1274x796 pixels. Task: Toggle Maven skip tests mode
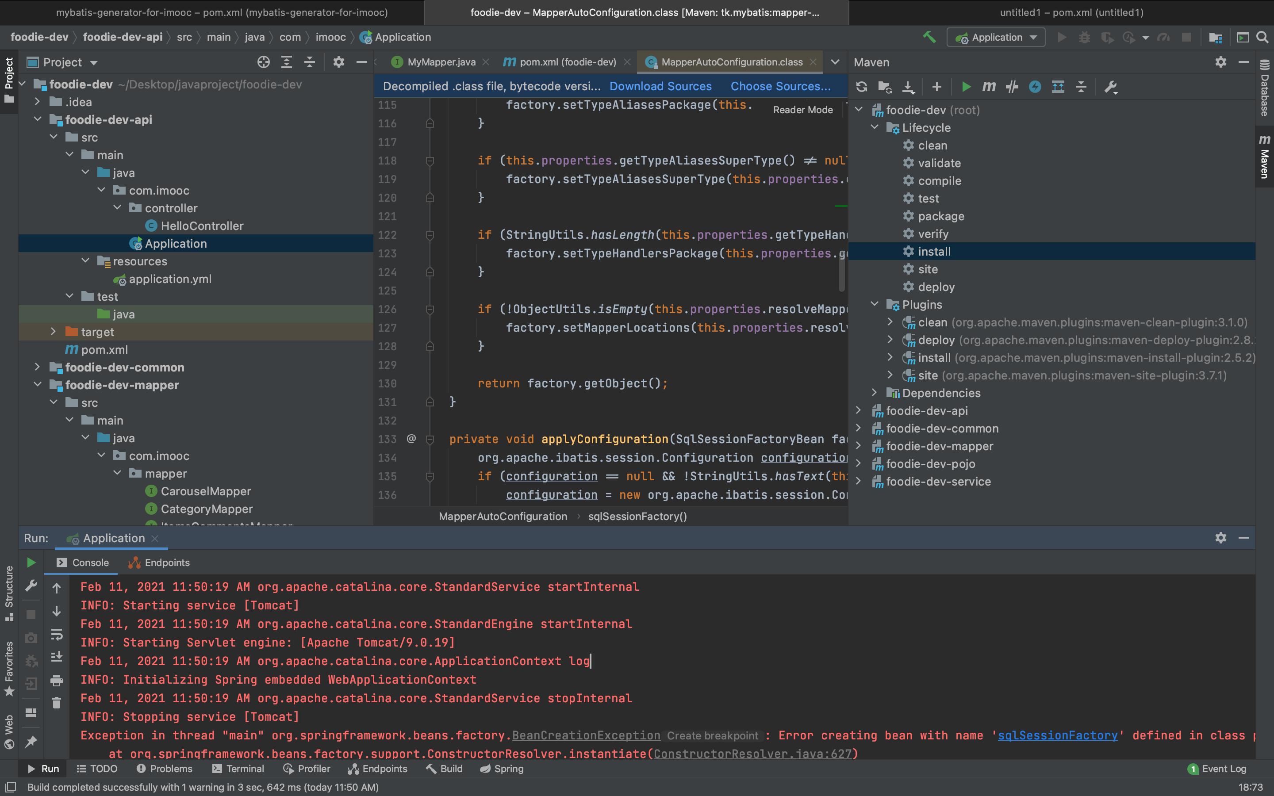click(x=1035, y=87)
